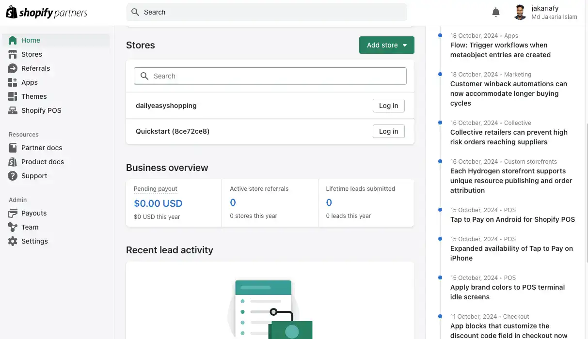Open Expanded availability Tap to Pay iPhone article
Viewport: 588px width, 339px height.
click(511, 253)
